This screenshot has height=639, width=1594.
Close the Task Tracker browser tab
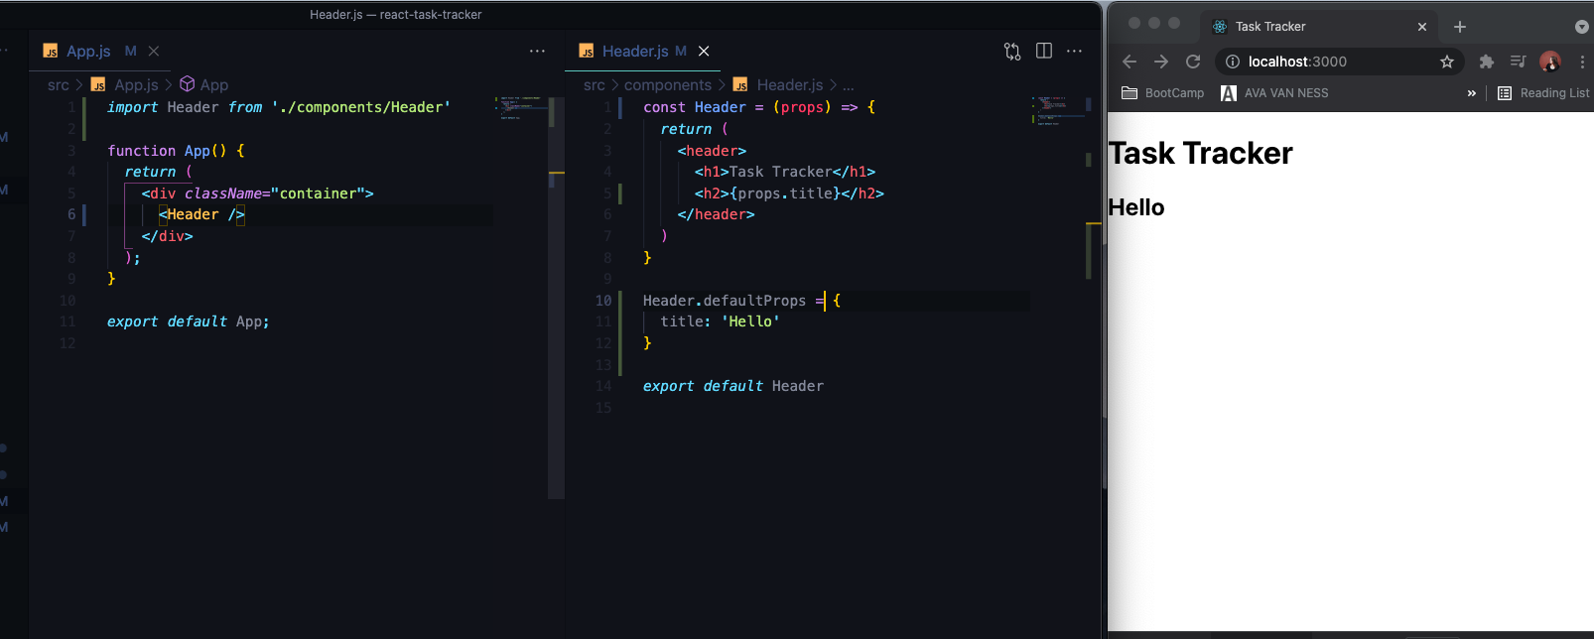[x=1422, y=27]
